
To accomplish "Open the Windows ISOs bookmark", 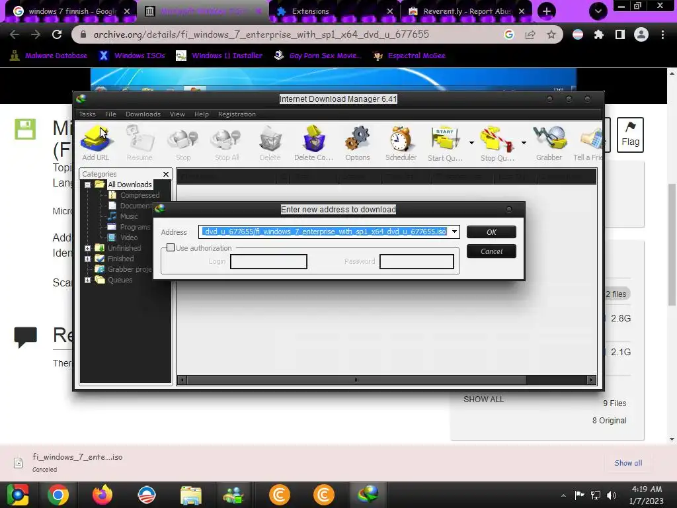I will point(132,56).
